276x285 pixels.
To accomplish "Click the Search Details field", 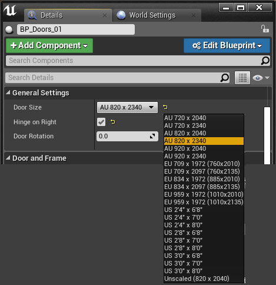I will click(x=117, y=78).
